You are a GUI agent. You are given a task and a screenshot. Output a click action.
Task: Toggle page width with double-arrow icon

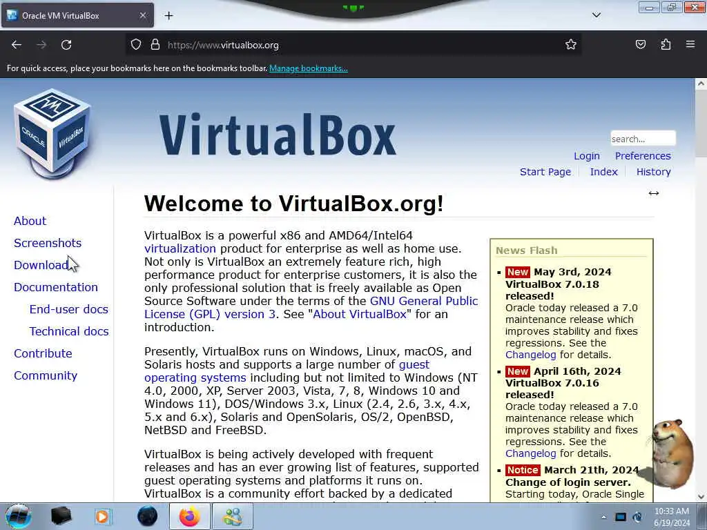click(654, 193)
